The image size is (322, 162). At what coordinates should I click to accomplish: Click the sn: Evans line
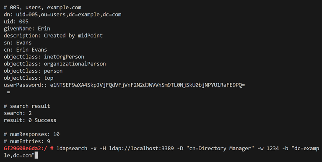click(x=18, y=43)
